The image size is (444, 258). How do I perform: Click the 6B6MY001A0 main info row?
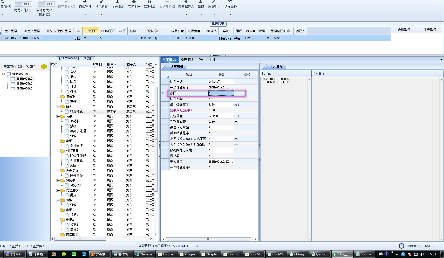(195, 38)
